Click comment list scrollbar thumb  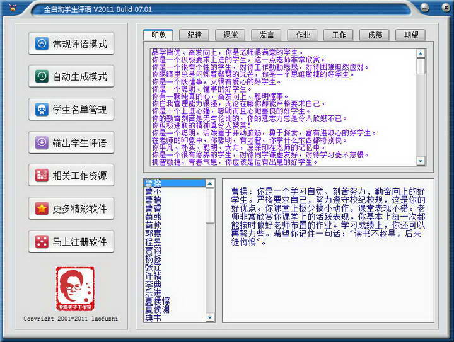[x=421, y=66]
